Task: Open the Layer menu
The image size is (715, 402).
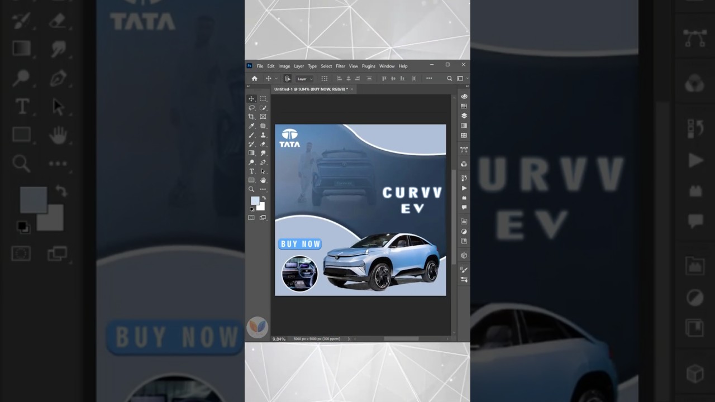Action: point(299,66)
